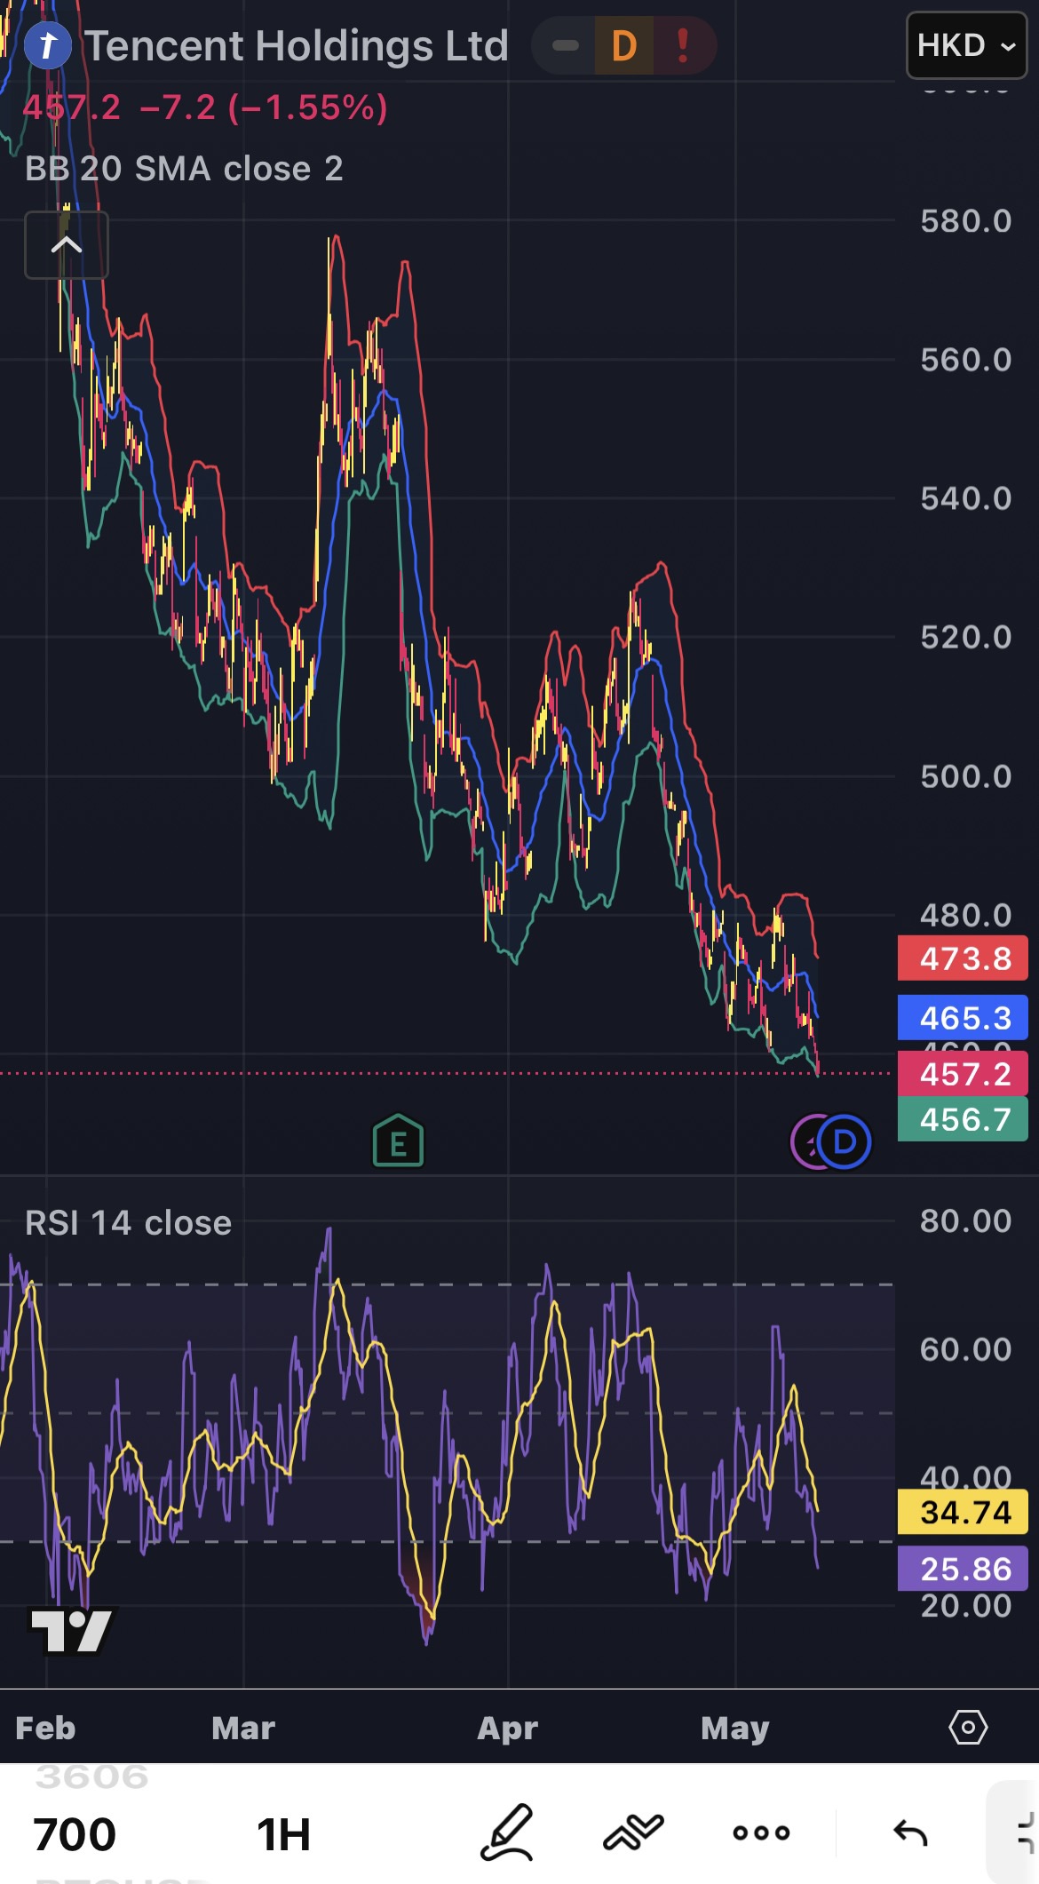This screenshot has height=1884, width=1039.
Task: Select the RSI 14 close legend
Action: (x=128, y=1223)
